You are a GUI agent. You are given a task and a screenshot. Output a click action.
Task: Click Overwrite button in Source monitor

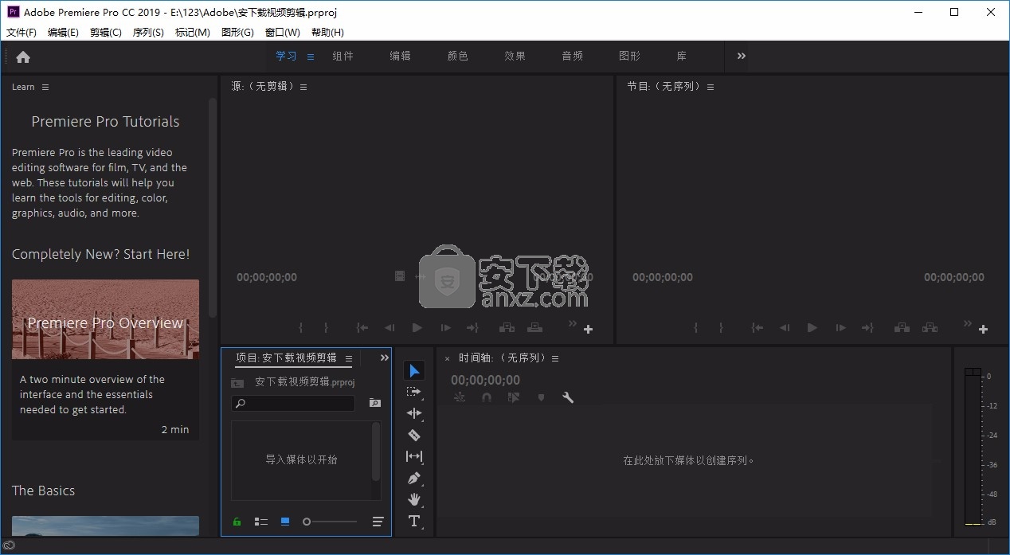click(535, 327)
